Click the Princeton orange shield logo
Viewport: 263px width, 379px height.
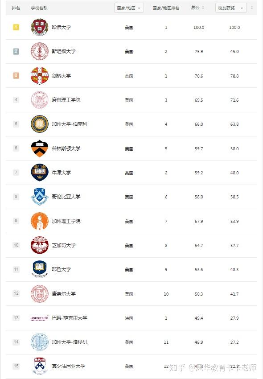click(40, 148)
